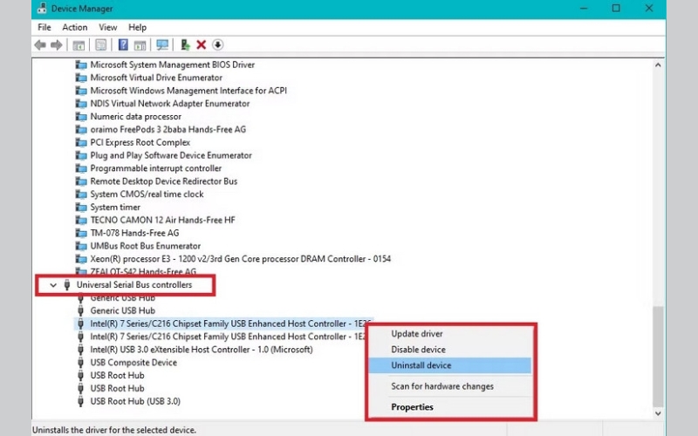Click the Device Manager title bar icon
This screenshot has height=436, width=698.
(x=42, y=9)
